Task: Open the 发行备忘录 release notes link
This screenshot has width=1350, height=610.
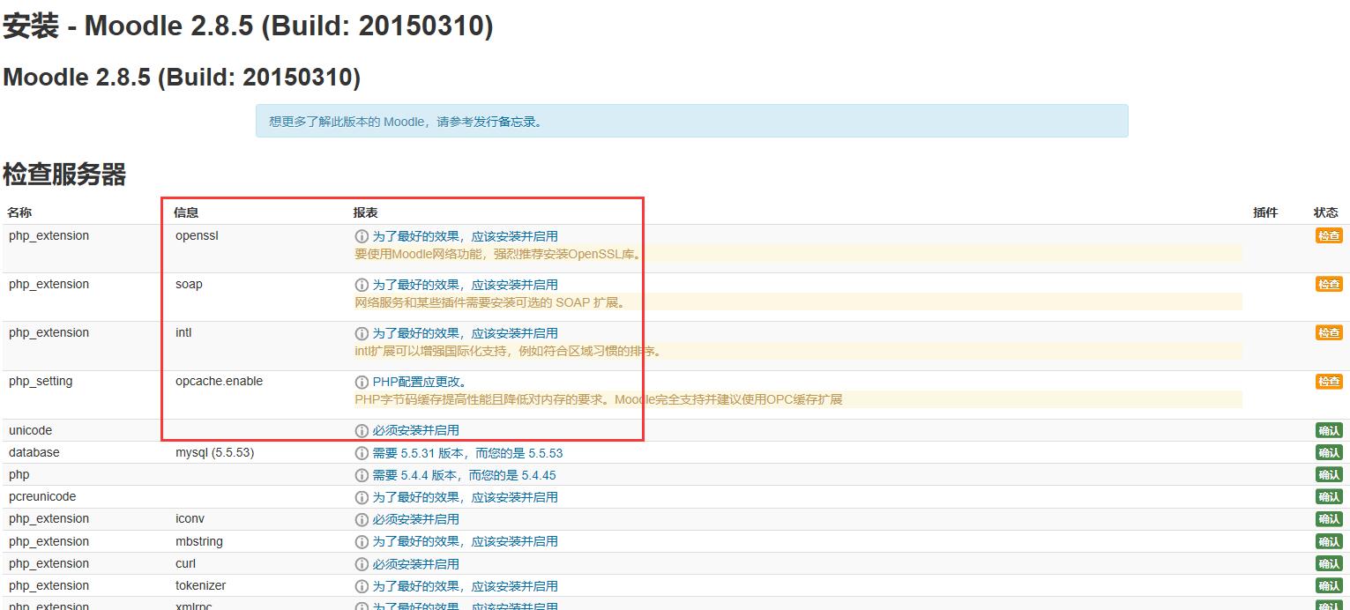Action: point(506,122)
